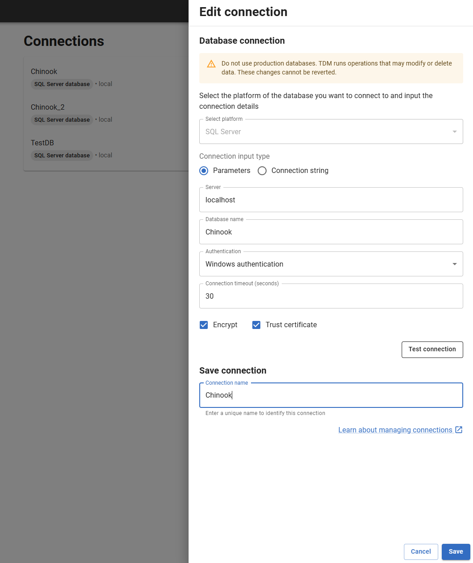
Task: Click the Connection timeout field
Action: click(x=331, y=296)
